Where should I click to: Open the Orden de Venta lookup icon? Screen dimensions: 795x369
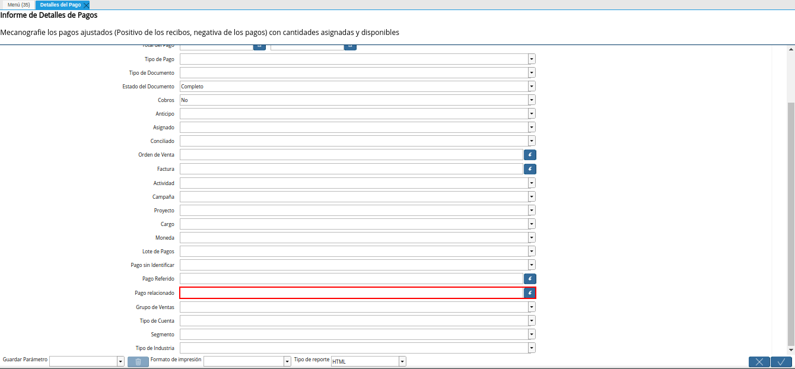pos(530,155)
